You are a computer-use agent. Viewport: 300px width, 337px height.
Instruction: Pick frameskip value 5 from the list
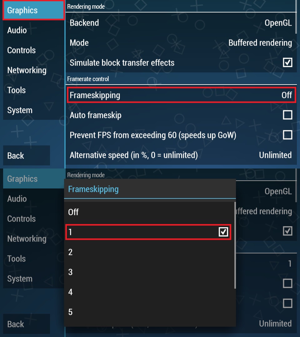(x=148, y=312)
